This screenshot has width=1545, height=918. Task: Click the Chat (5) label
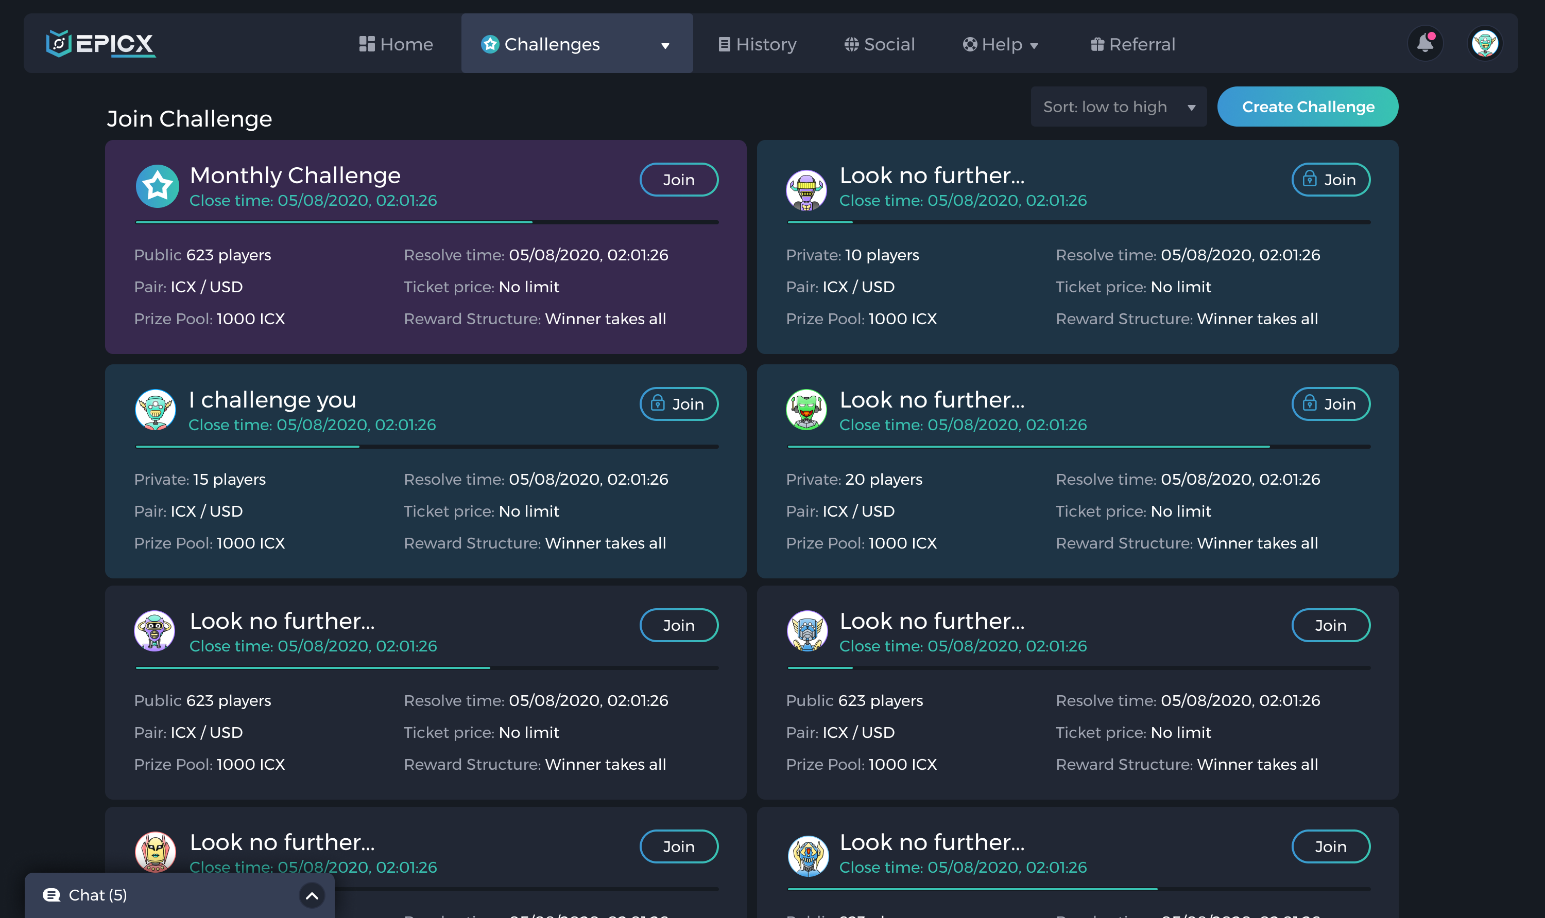(x=98, y=895)
